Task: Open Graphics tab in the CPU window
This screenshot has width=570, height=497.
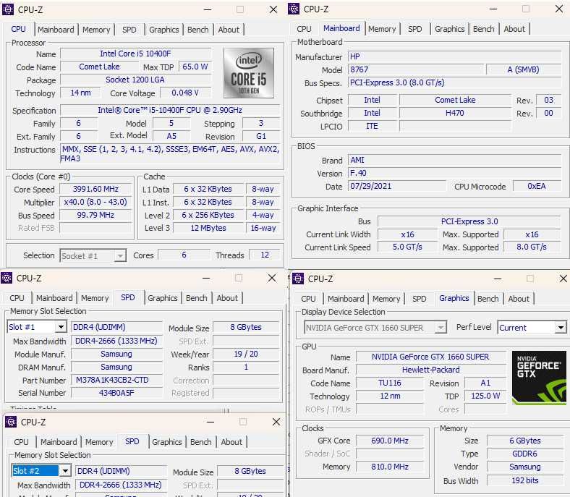Action: (164, 30)
